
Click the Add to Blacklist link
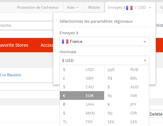click(x=11, y=75)
